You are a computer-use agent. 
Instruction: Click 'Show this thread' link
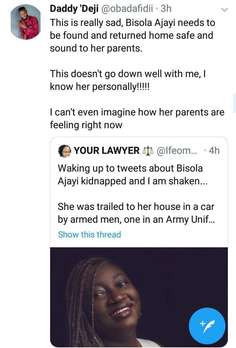[x=89, y=235]
